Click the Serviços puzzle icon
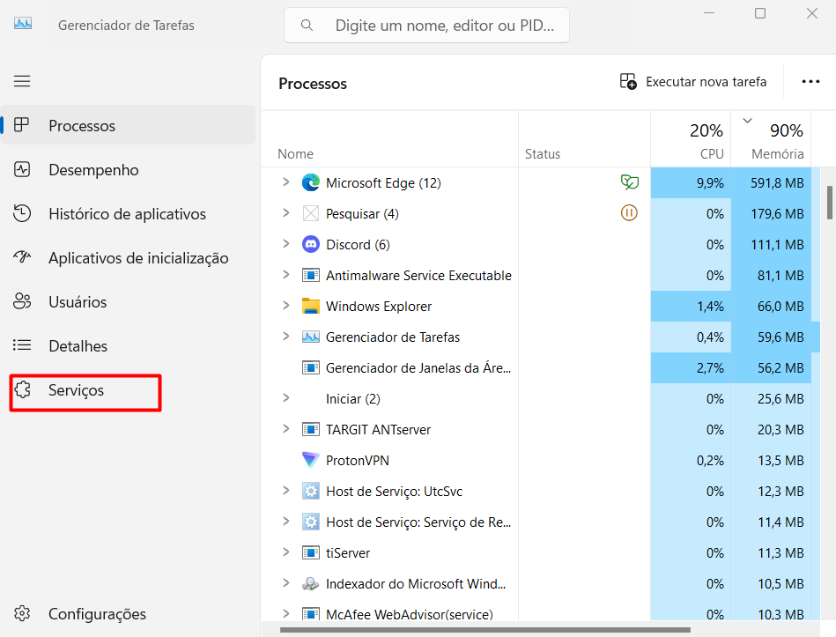The width and height of the screenshot is (836, 637). pyautogui.click(x=23, y=389)
